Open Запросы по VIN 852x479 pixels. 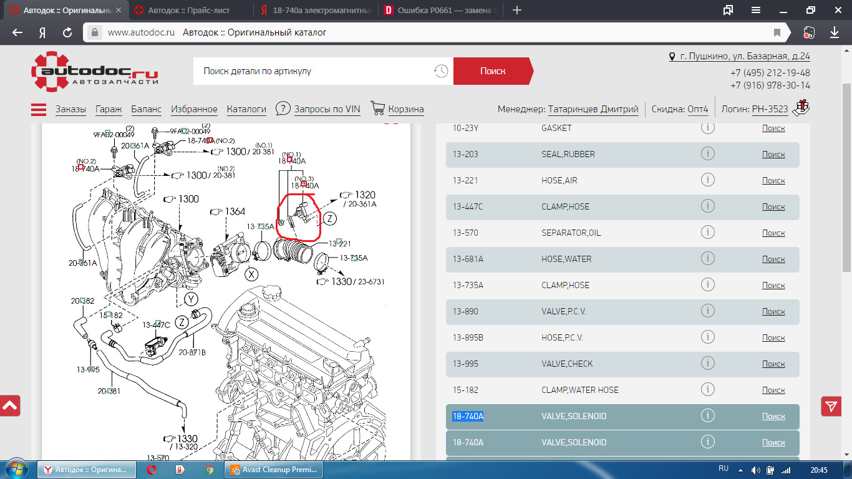tap(327, 109)
